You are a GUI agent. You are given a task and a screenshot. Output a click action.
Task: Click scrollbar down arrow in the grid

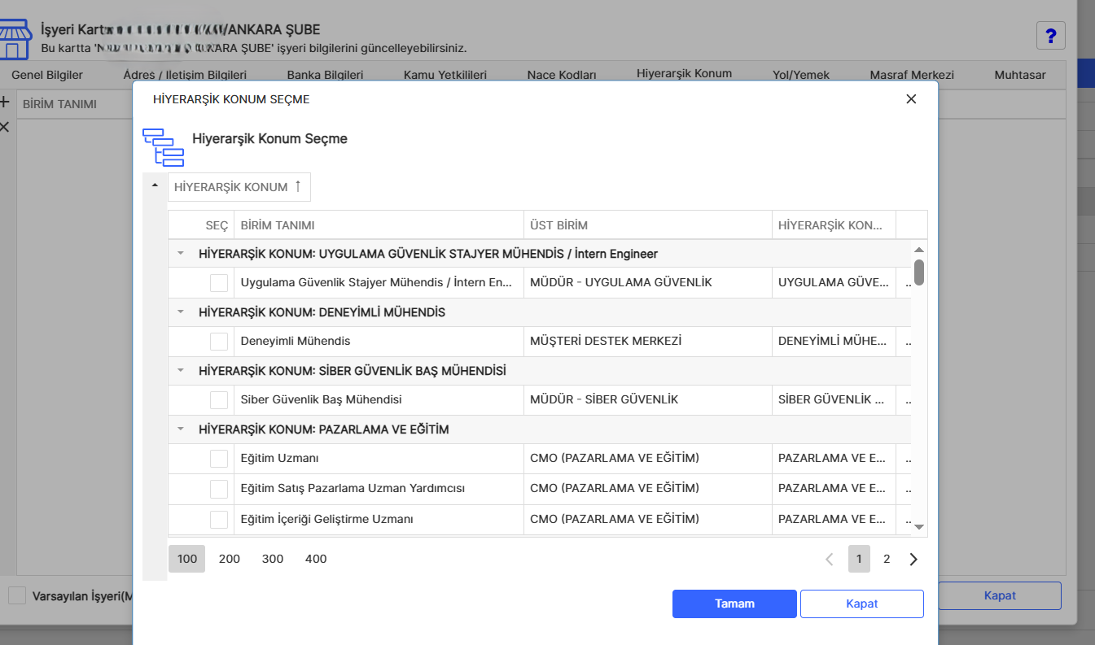click(x=919, y=527)
